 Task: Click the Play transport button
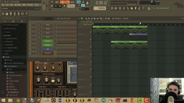[56, 6]
